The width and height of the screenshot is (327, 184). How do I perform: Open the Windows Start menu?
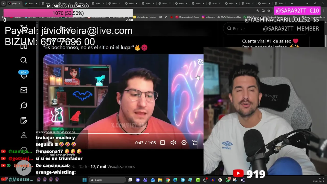click(85, 180)
